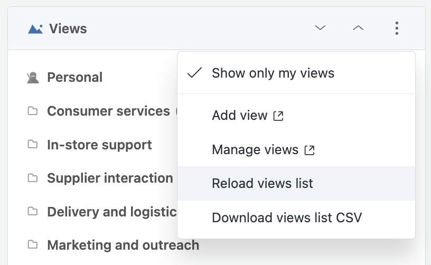Click the Marketing and outreach folder icon
This screenshot has width=431, height=265.
click(33, 244)
